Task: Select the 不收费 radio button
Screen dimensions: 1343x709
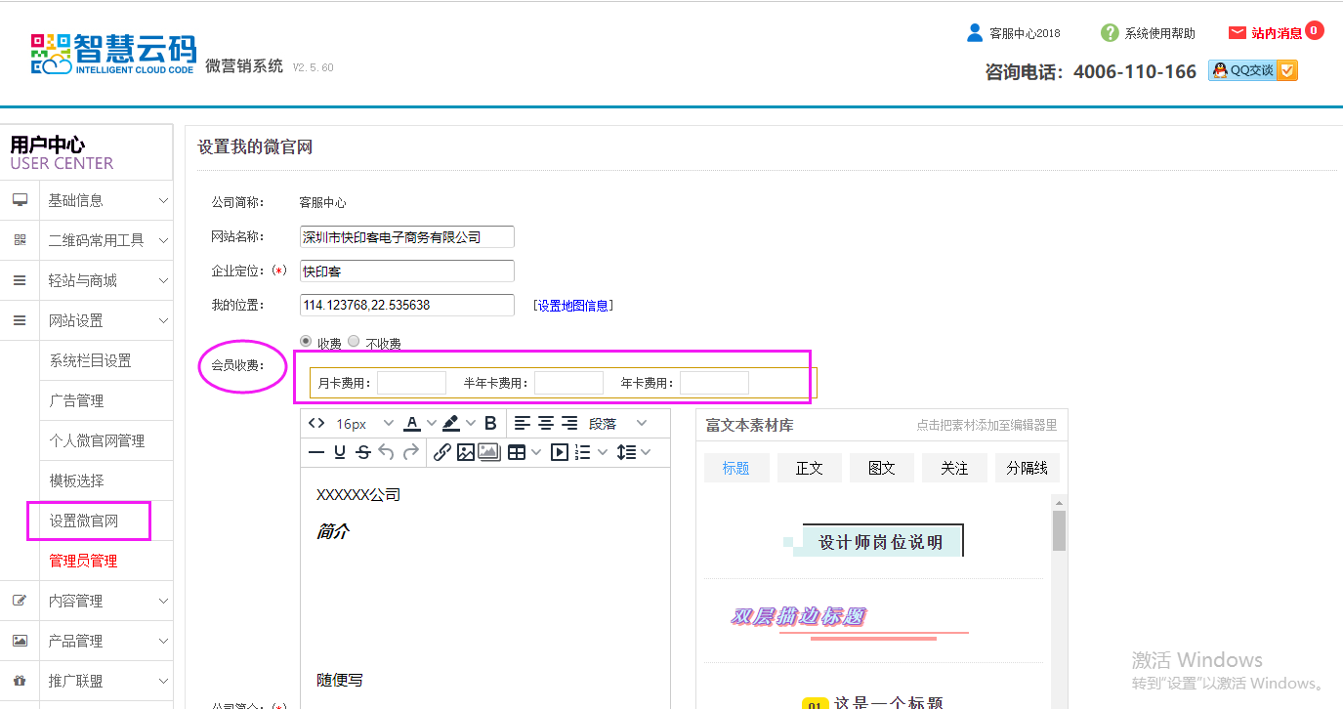Action: coord(354,342)
